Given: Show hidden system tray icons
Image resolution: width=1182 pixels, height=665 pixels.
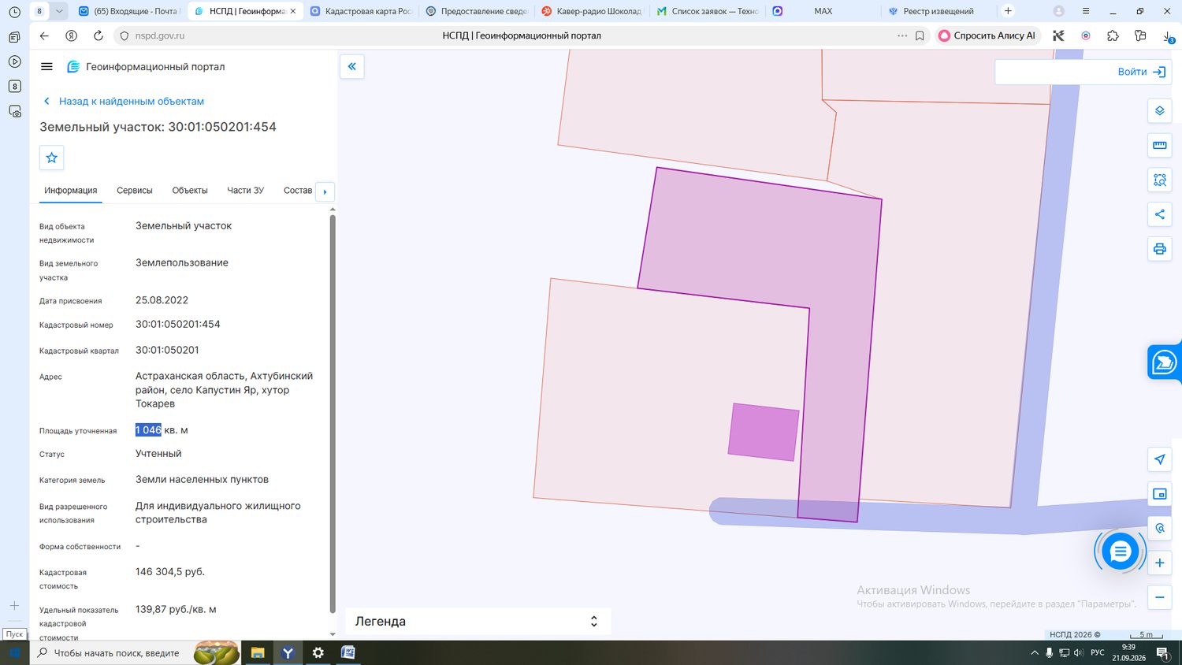Looking at the screenshot, I should [1035, 652].
